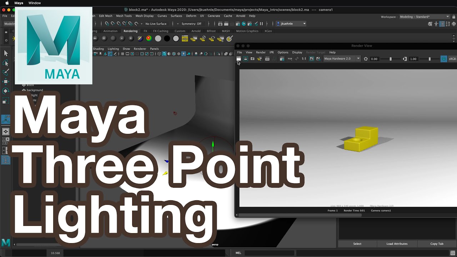457x257 pixels.
Task: Click the black material sphere on the shelf
Action: point(167,38)
